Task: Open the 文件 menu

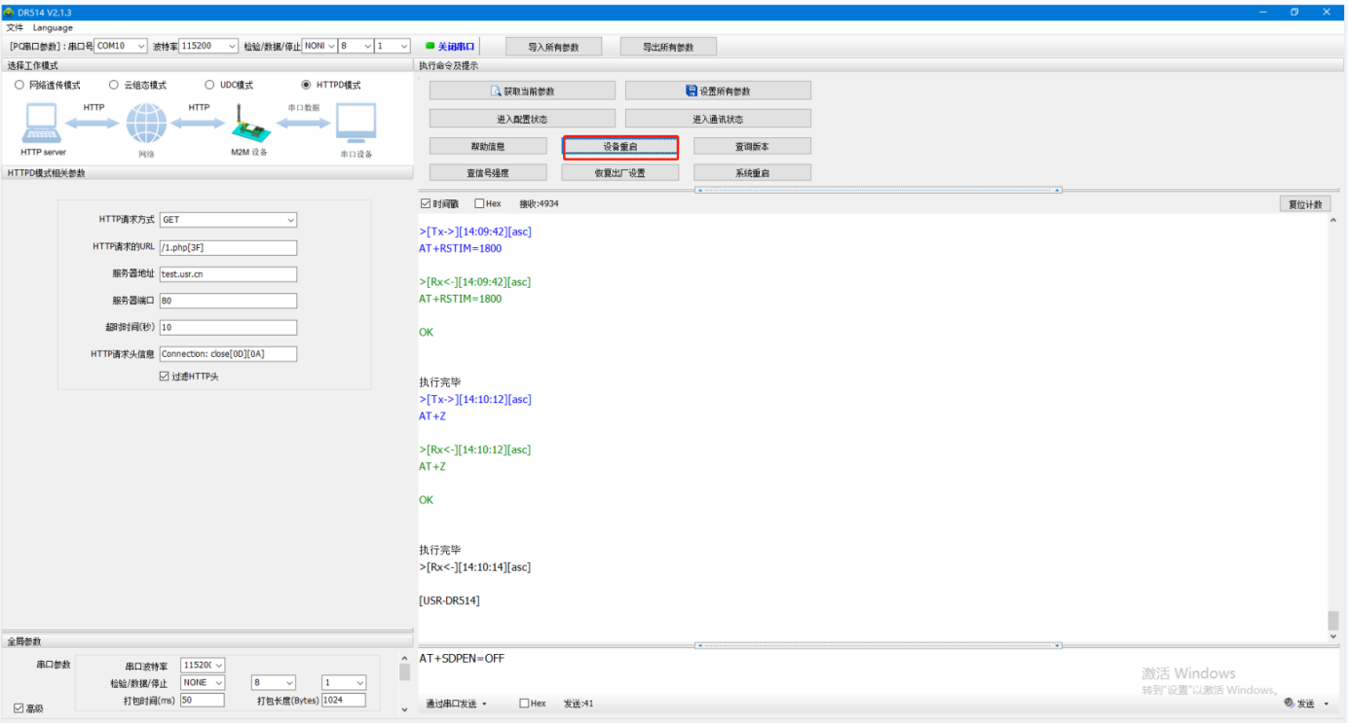Action: point(15,27)
